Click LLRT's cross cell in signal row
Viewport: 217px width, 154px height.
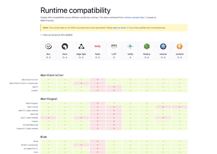(x=114, y=91)
